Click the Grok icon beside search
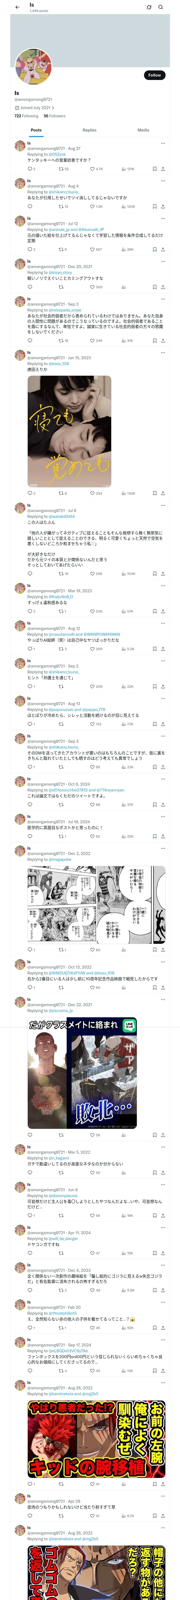The height and width of the screenshot is (1600, 180). pyautogui.click(x=149, y=7)
